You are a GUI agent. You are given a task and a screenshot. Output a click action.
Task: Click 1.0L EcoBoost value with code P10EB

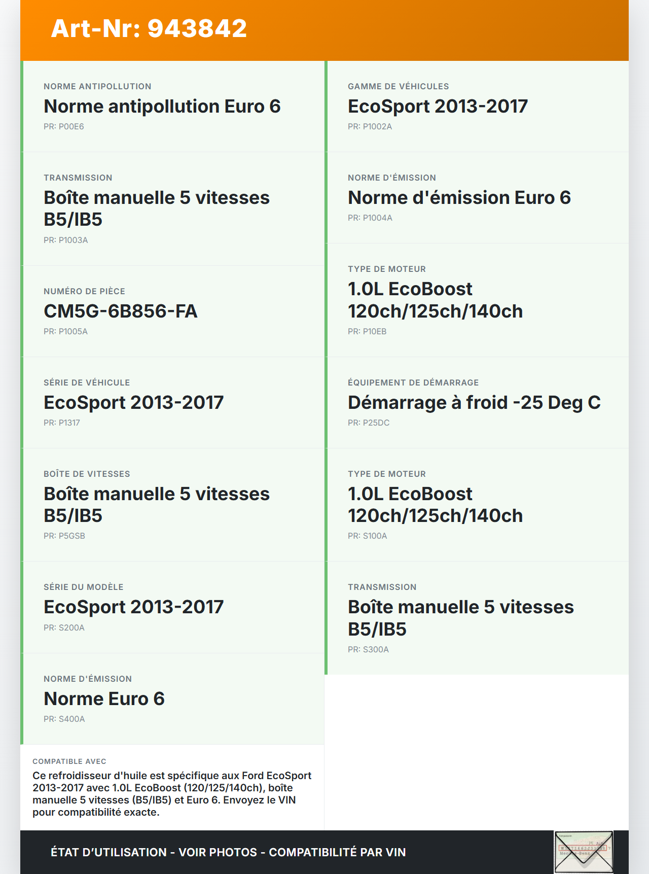coord(435,300)
